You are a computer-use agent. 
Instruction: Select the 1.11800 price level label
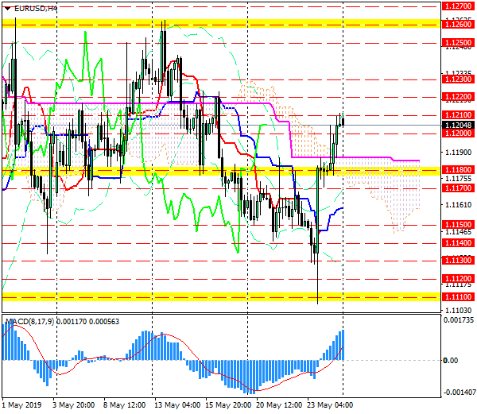click(x=459, y=170)
